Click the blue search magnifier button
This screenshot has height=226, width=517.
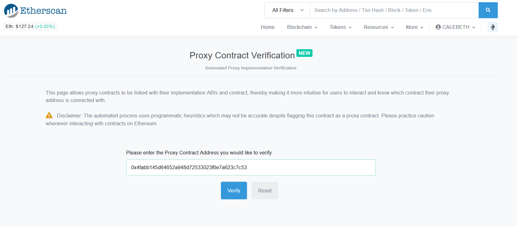[488, 10]
